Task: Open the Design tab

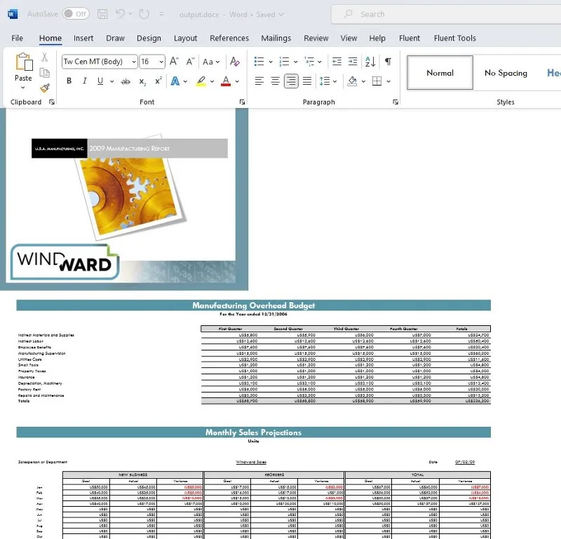Action: pyautogui.click(x=149, y=38)
